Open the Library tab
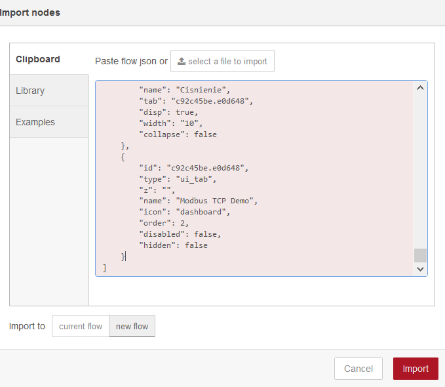445x387 pixels. pos(30,91)
